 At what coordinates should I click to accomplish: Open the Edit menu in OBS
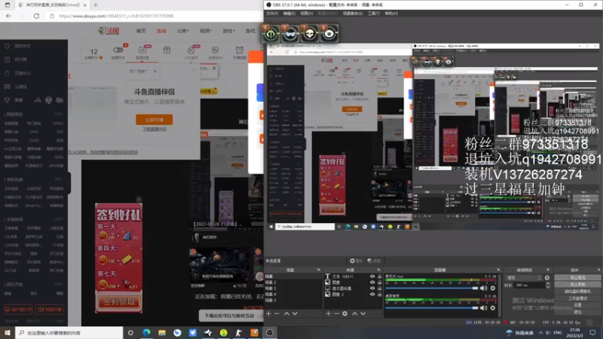(289, 14)
